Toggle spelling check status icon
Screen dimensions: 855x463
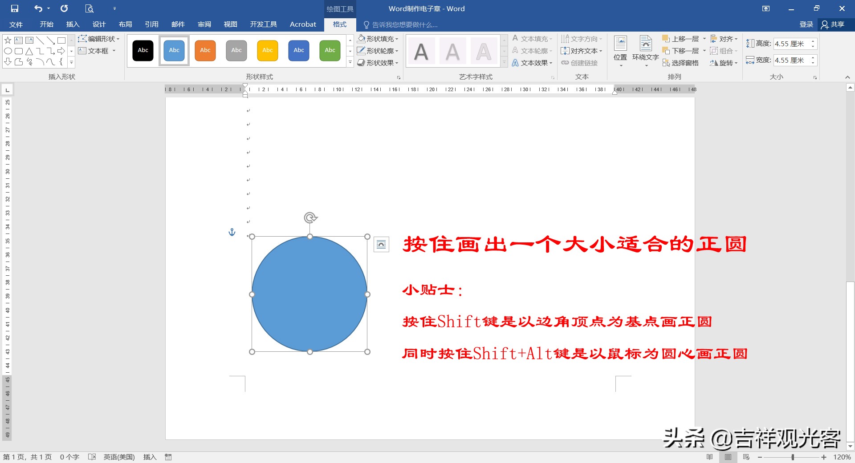[92, 457]
